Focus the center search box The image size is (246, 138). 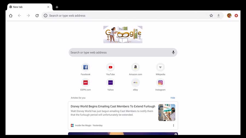click(123, 52)
